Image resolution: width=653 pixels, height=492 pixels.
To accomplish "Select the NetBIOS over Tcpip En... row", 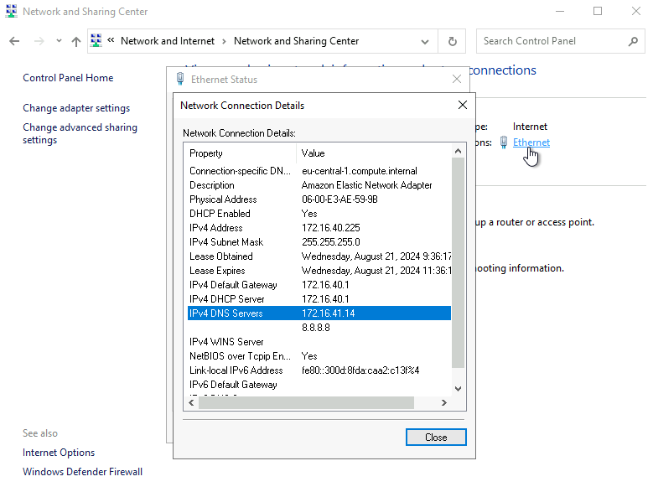I will 319,356.
